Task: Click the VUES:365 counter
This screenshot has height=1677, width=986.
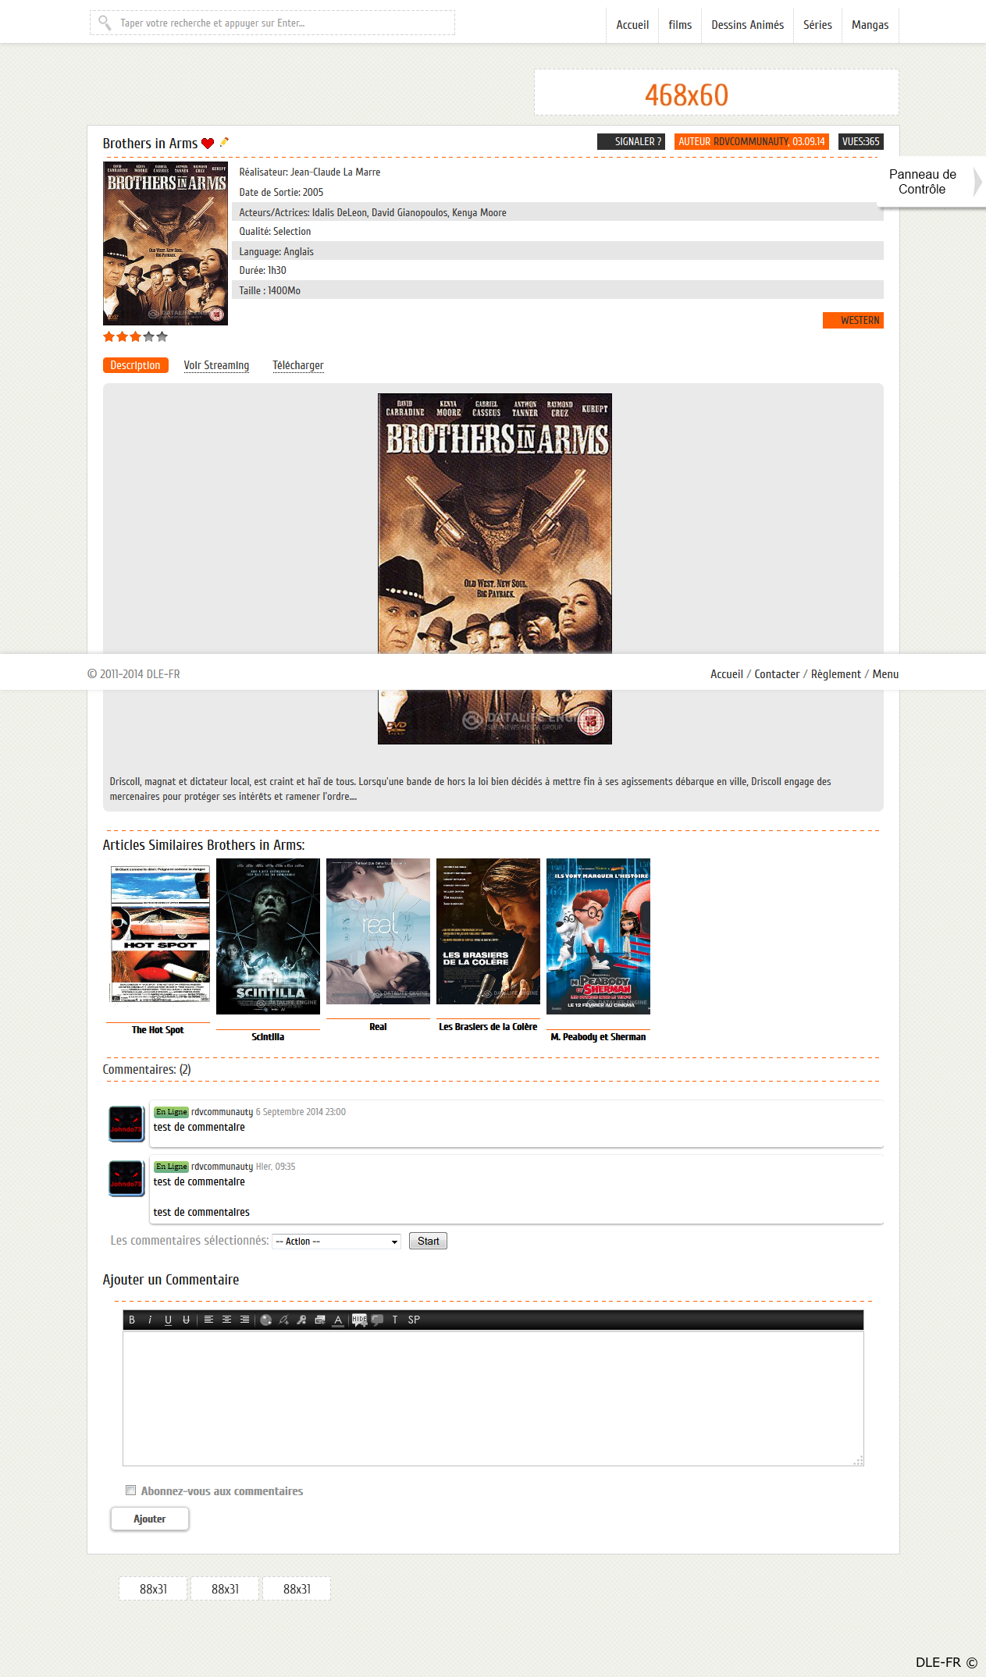Action: (x=860, y=141)
